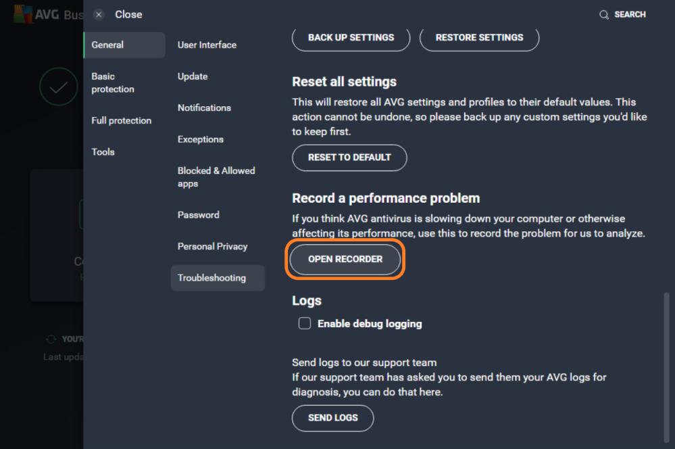Switch to the Basic protection section
Viewport: 675px width, 449px height.
(x=113, y=82)
